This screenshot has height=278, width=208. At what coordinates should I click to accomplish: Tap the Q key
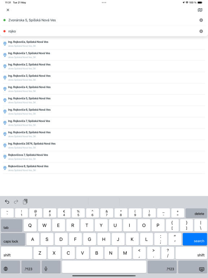[30, 226]
